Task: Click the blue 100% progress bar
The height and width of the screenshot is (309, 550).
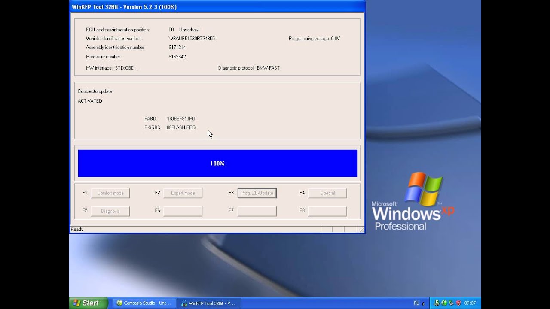Action: (x=217, y=164)
